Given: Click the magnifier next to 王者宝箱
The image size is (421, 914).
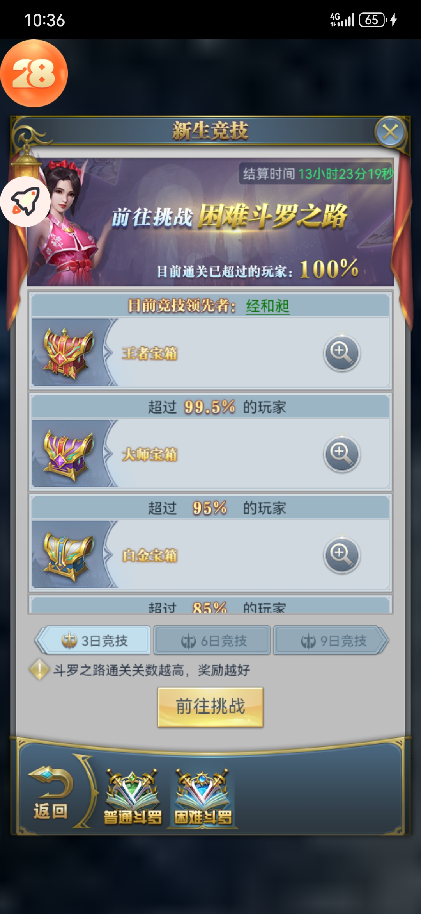Looking at the screenshot, I should coord(342,353).
